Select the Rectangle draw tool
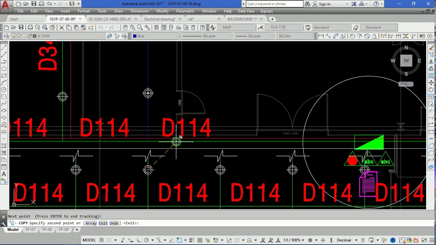The height and width of the screenshot is (245, 436). pyautogui.click(x=4, y=76)
